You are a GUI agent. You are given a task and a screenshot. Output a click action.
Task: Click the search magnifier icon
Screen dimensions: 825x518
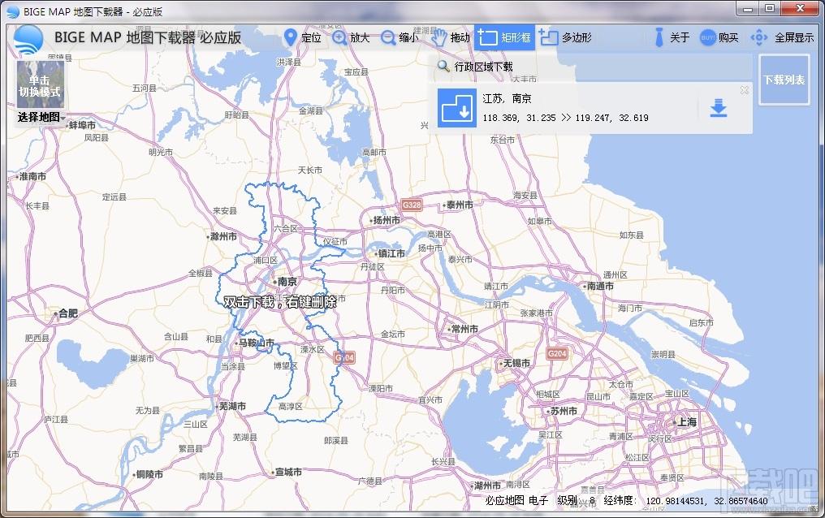pyautogui.click(x=443, y=67)
